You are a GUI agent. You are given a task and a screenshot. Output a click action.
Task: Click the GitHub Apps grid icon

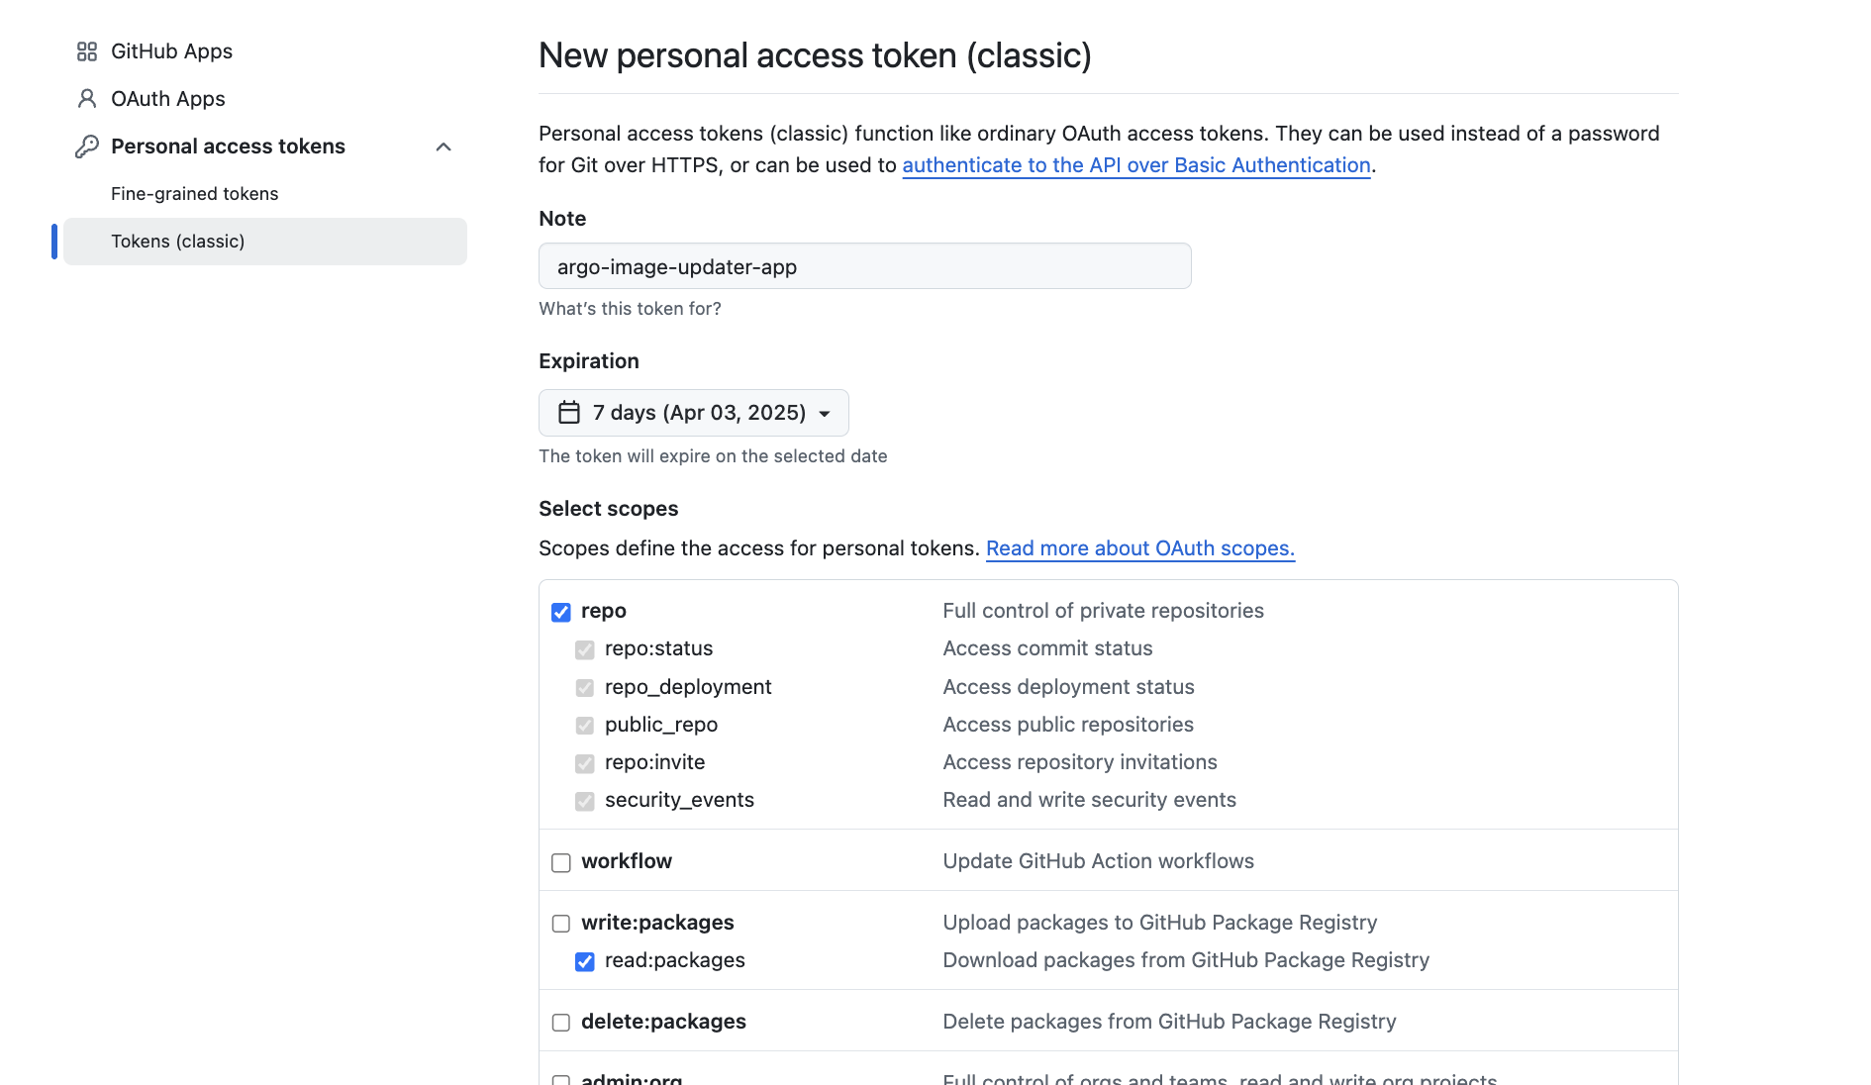tap(87, 51)
